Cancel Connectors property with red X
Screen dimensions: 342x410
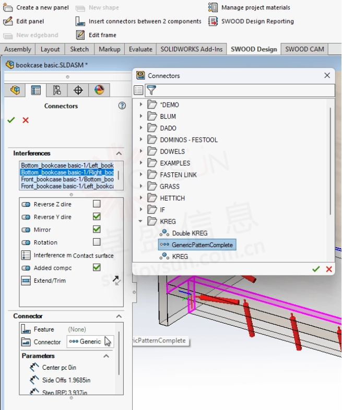(26, 120)
